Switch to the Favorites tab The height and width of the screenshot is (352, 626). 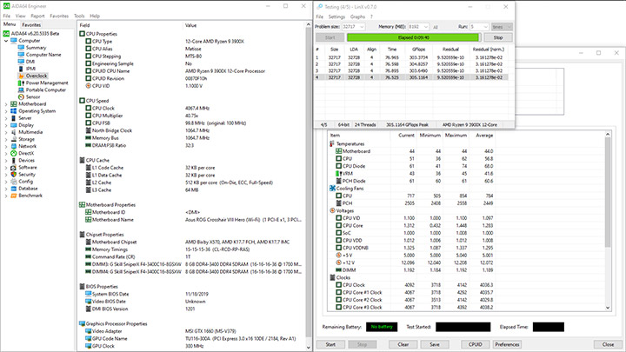(x=32, y=25)
